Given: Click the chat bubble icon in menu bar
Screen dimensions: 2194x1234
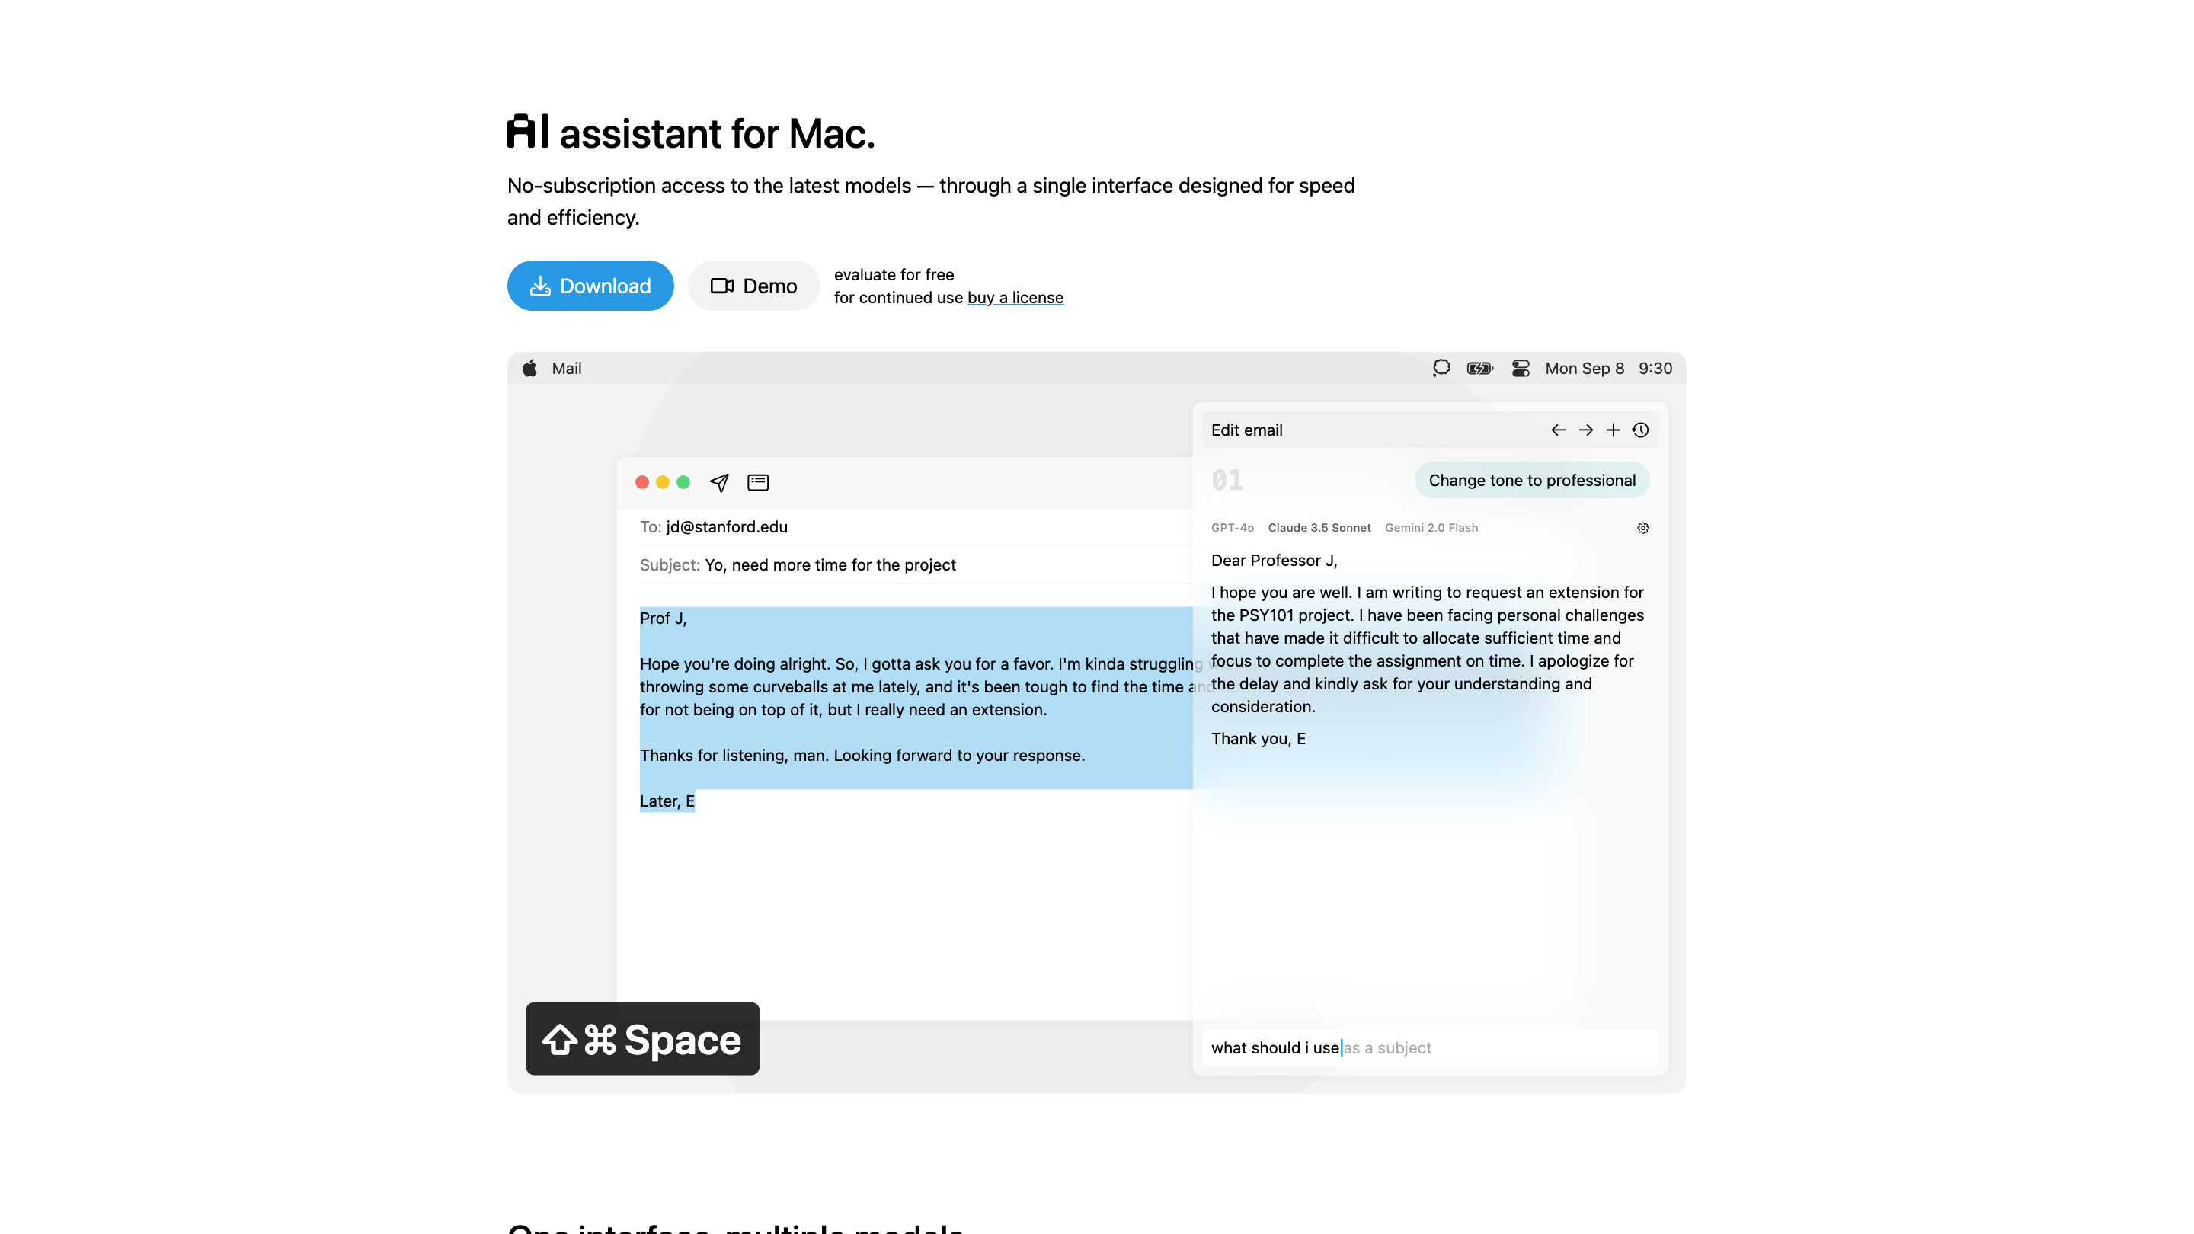Looking at the screenshot, I should [1441, 368].
